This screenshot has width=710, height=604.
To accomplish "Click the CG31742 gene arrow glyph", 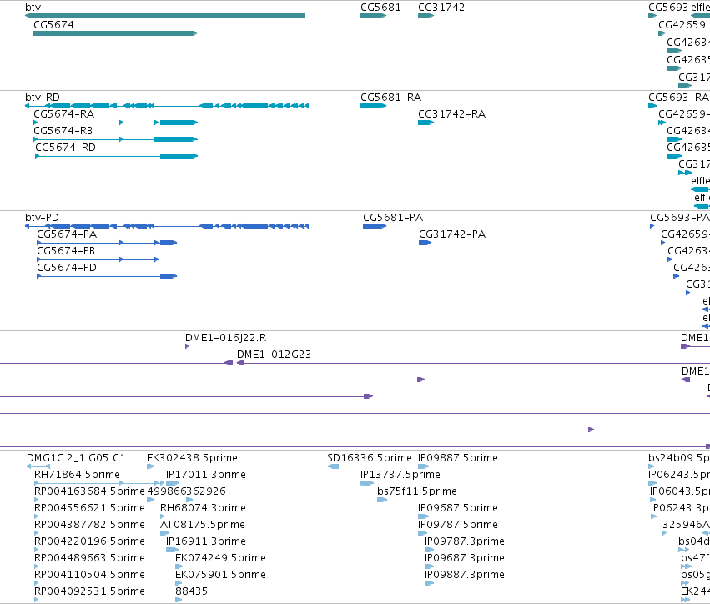I will [425, 16].
